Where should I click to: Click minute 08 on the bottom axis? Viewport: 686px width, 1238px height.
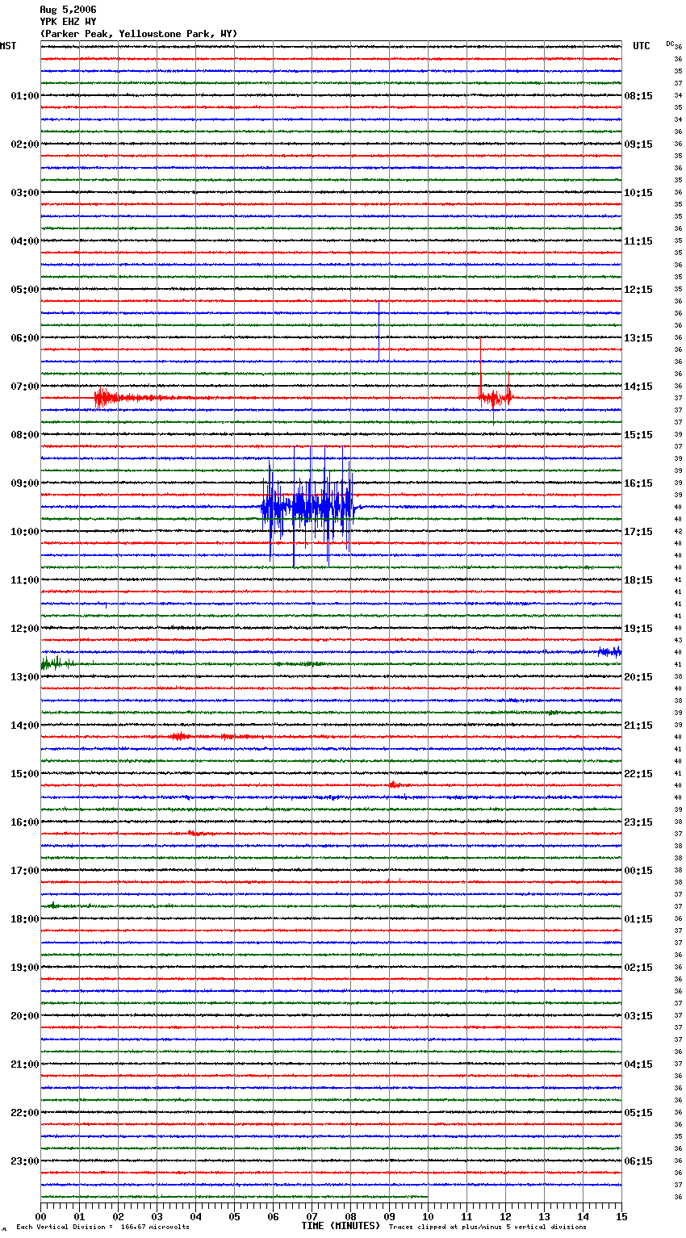click(x=350, y=1215)
